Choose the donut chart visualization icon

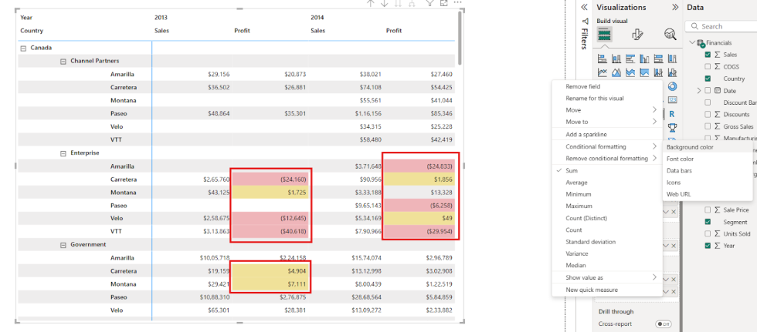671,86
